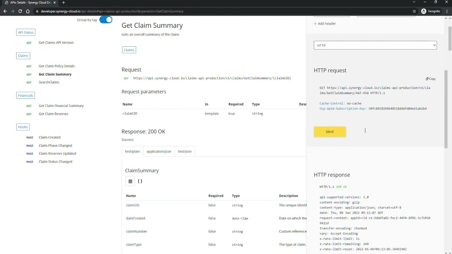Viewport: 452px width, 254px height.
Task: Click the request URL text
Action: [x=212, y=78]
